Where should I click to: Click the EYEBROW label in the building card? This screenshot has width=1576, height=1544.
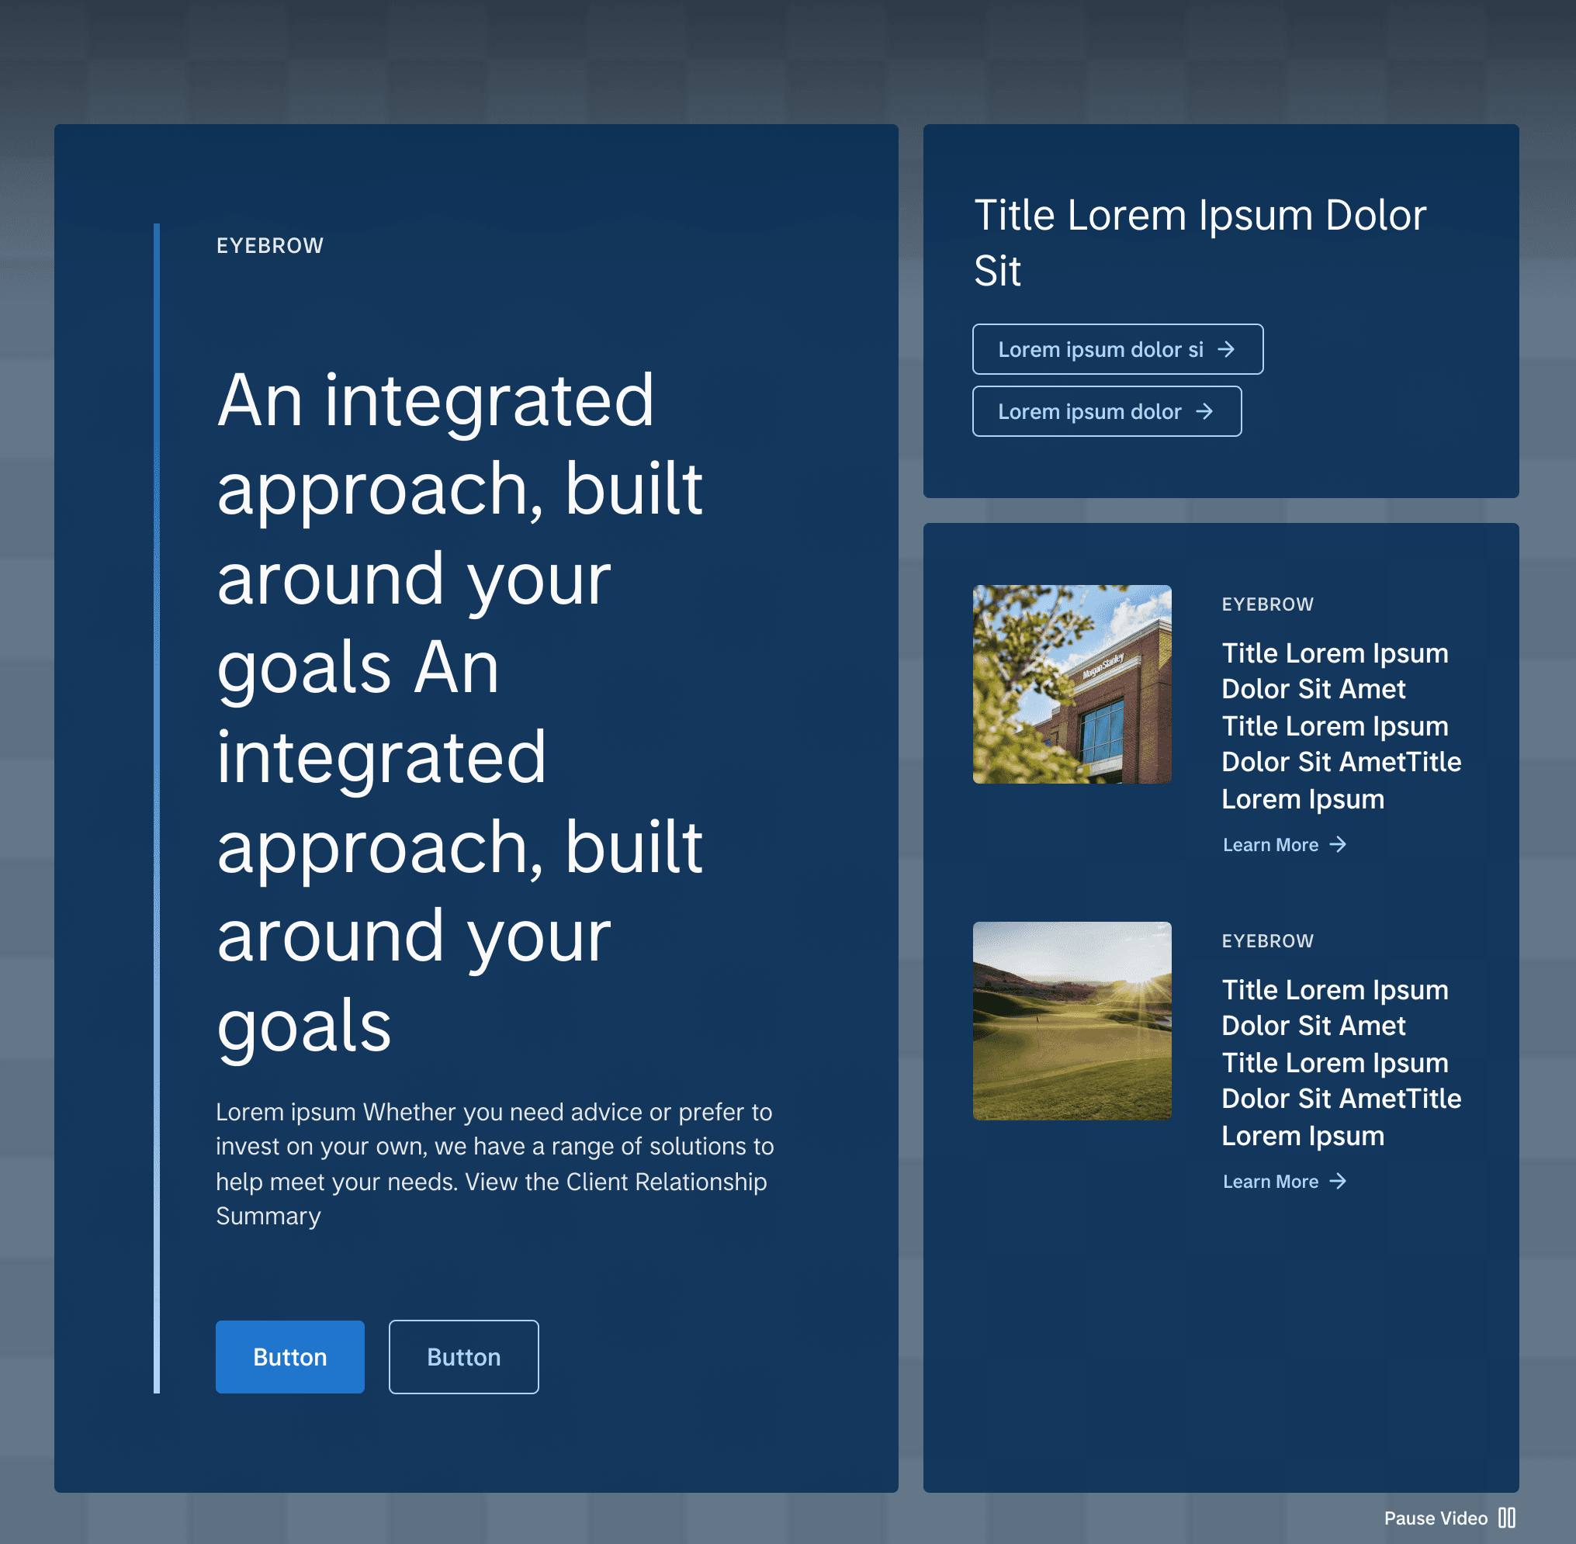1267,604
